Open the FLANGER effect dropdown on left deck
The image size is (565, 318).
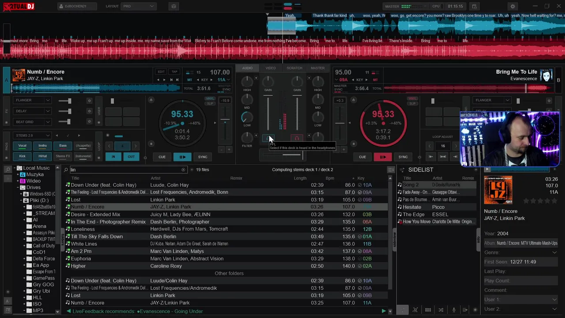[33, 100]
